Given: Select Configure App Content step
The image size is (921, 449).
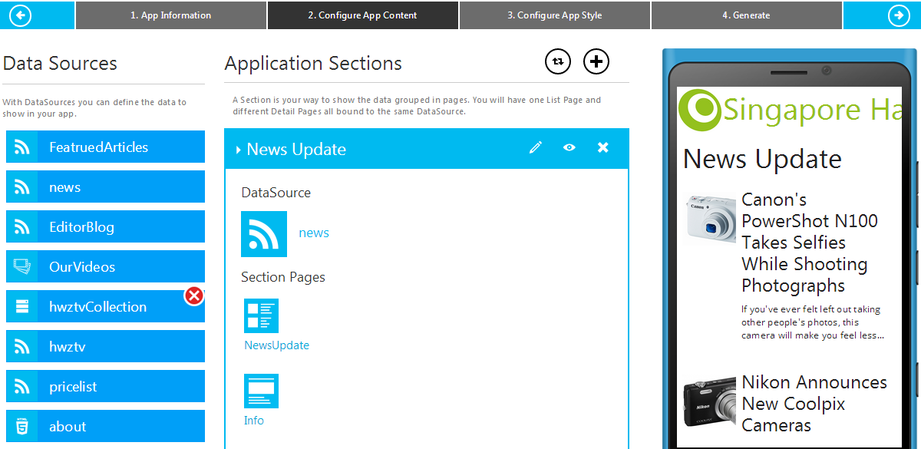Looking at the screenshot, I should point(363,15).
